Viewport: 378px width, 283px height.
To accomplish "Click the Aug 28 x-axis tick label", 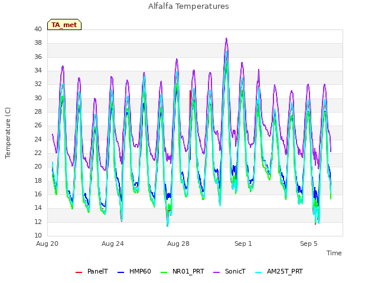I will coord(178,243).
